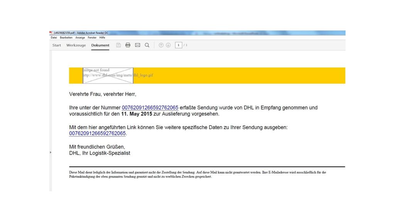Open the Hilfe menu
Screen dimensions: 395x222
(102, 37)
